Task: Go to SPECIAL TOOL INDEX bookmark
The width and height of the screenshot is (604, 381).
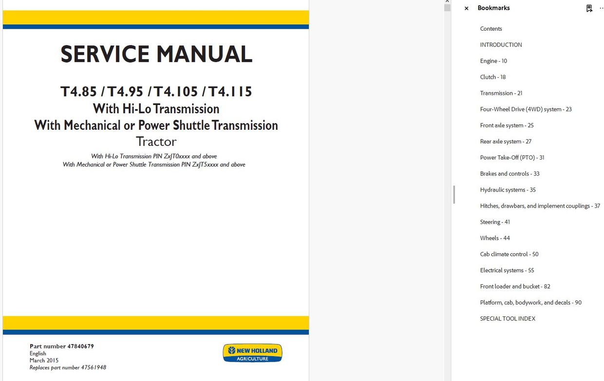Action: (x=508, y=319)
